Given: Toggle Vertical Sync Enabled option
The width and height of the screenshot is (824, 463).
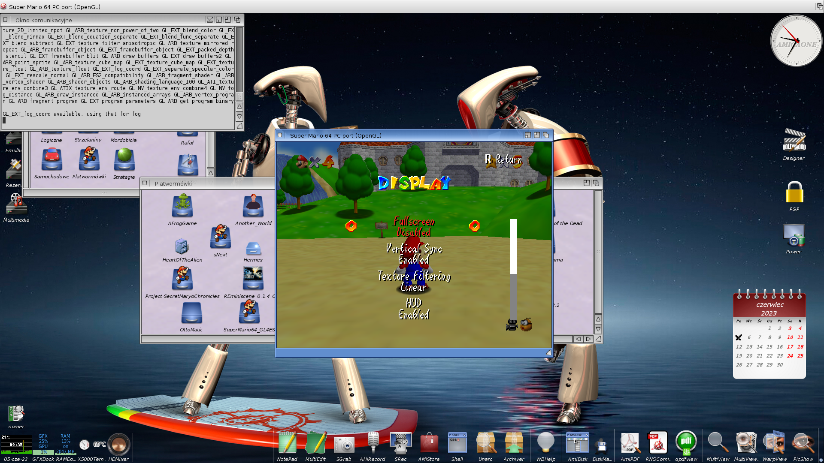Looking at the screenshot, I should (x=414, y=255).
